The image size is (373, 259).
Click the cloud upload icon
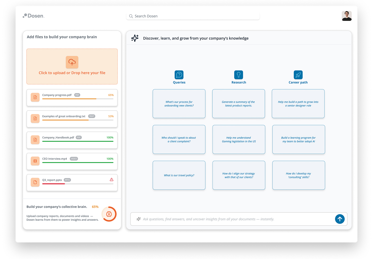[72, 62]
